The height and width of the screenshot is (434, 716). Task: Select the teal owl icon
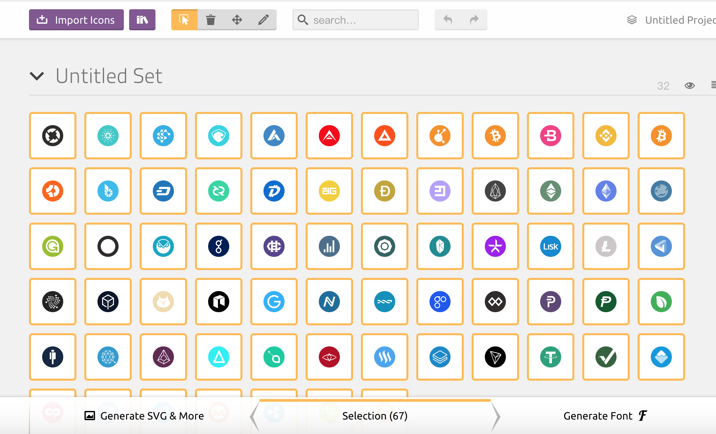[163, 246]
